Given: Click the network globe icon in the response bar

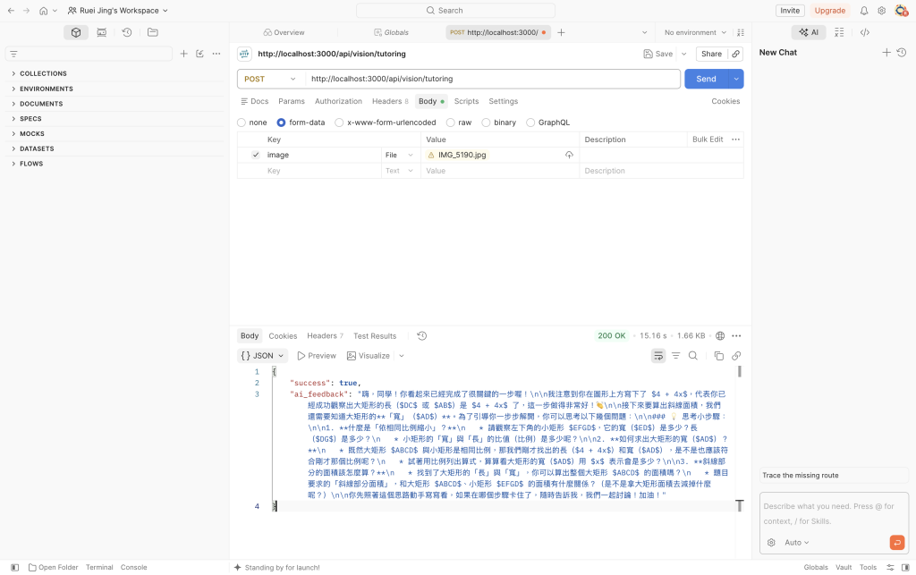Looking at the screenshot, I should point(720,335).
